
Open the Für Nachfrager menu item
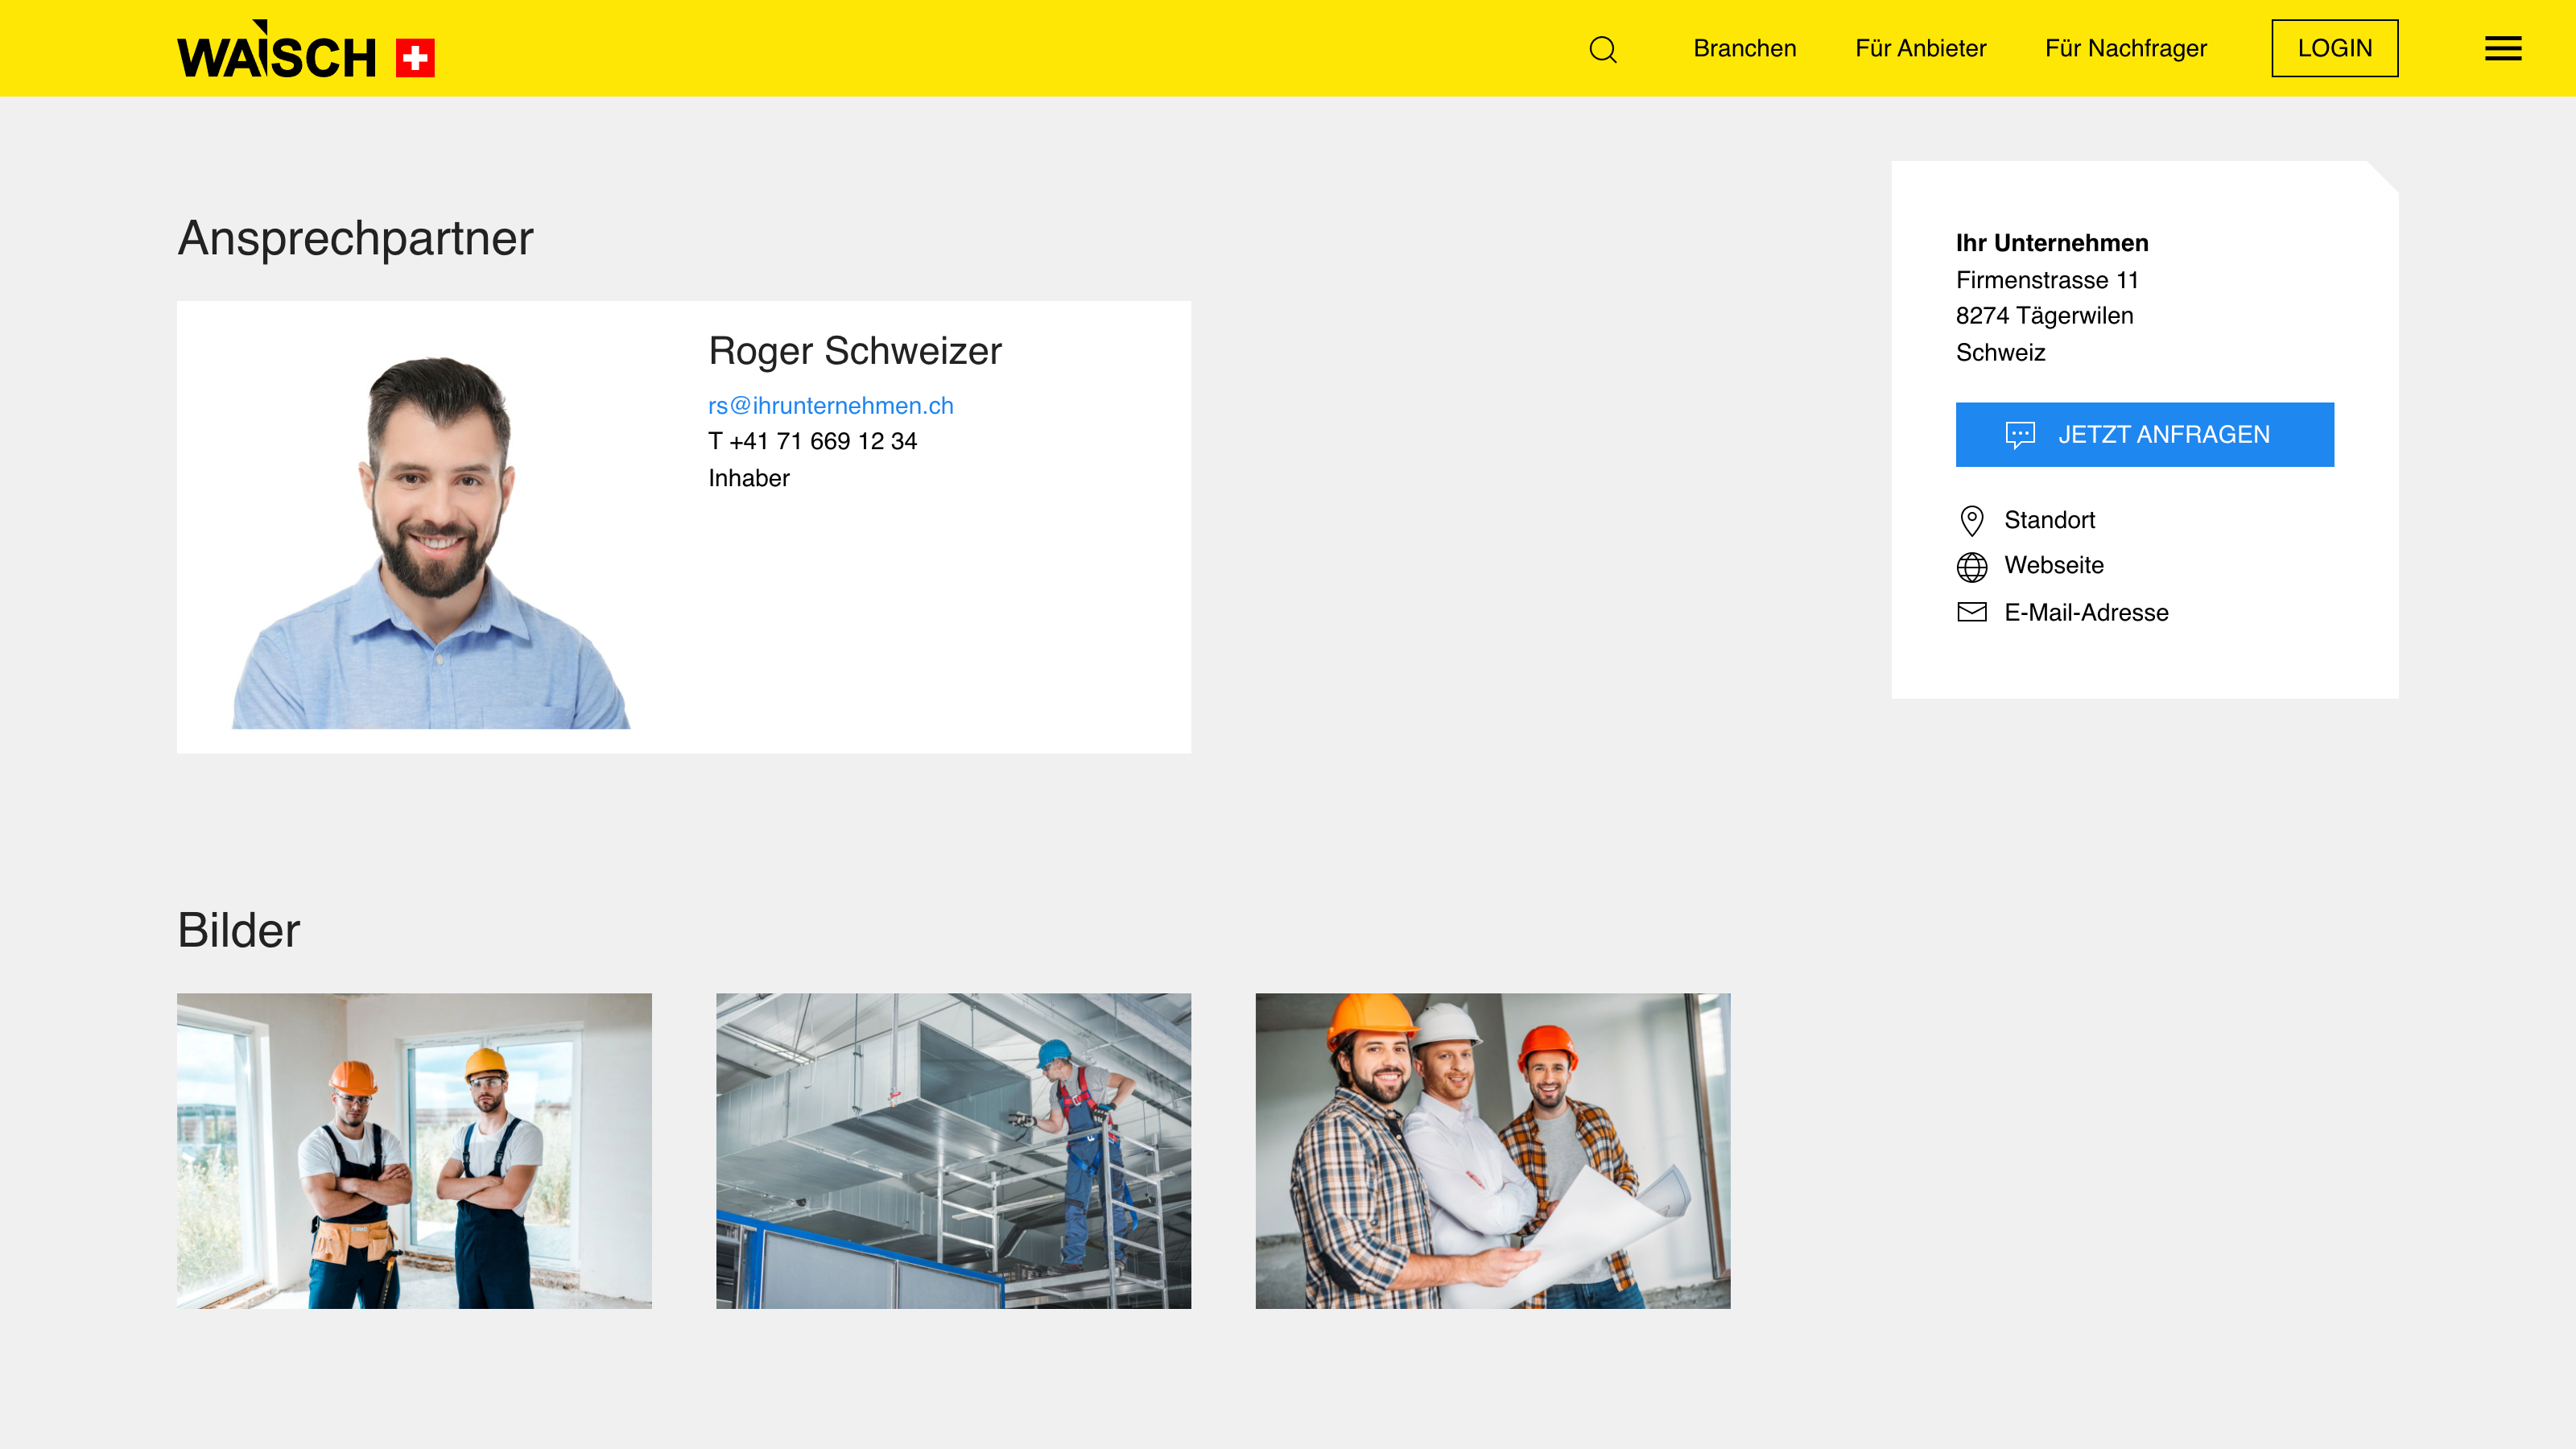pos(2125,48)
